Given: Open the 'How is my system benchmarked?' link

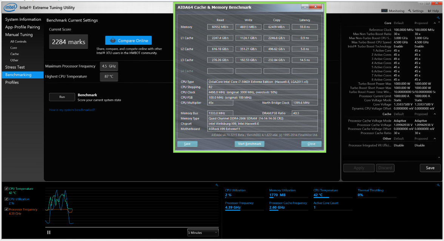Looking at the screenshot, I should coord(72,110).
